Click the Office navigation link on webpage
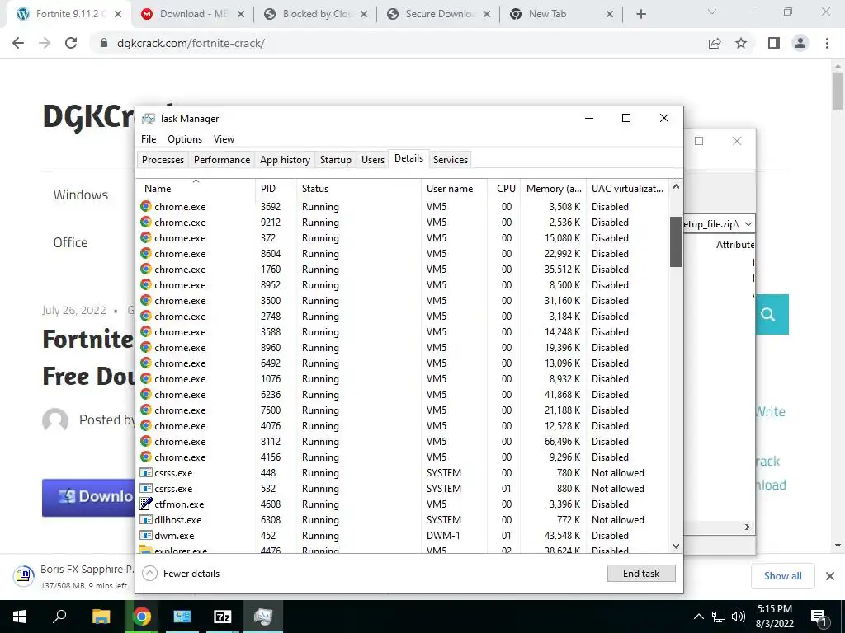845x633 pixels. coord(71,243)
